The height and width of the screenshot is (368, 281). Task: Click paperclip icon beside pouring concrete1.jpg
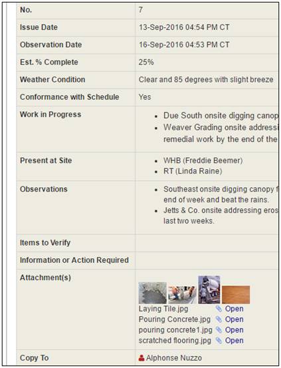click(x=219, y=330)
